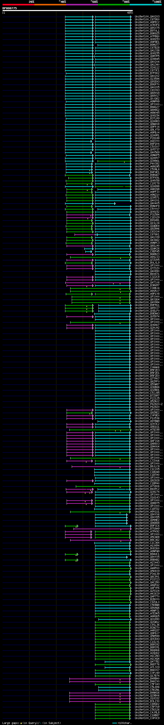Select the UniRef100_B7FH02 label

147,73
